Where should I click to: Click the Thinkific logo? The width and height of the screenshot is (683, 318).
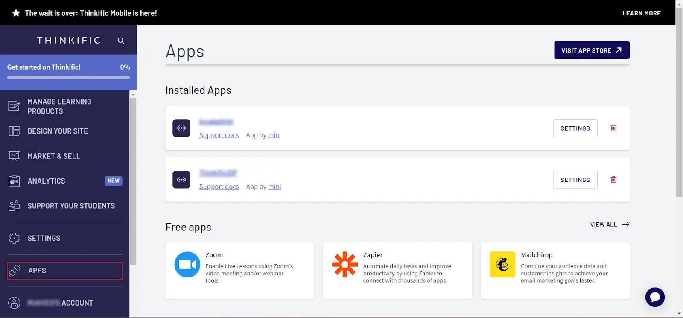[69, 40]
